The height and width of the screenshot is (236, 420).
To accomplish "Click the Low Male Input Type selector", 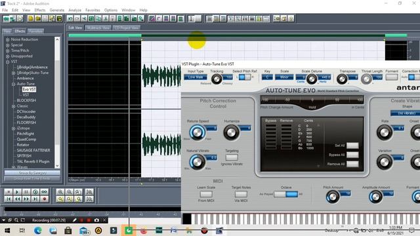I will tap(196, 77).
